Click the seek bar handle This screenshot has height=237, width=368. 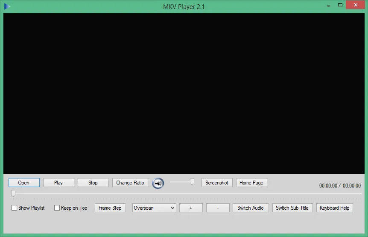point(13,193)
